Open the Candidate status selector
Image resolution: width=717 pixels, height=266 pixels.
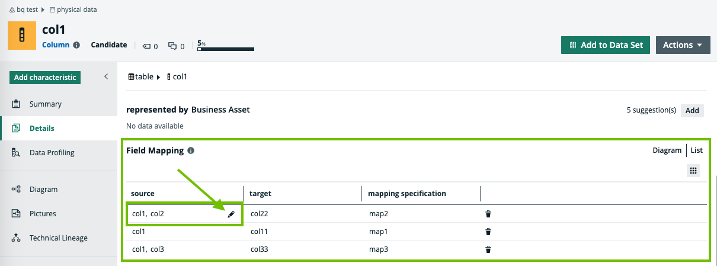click(108, 45)
